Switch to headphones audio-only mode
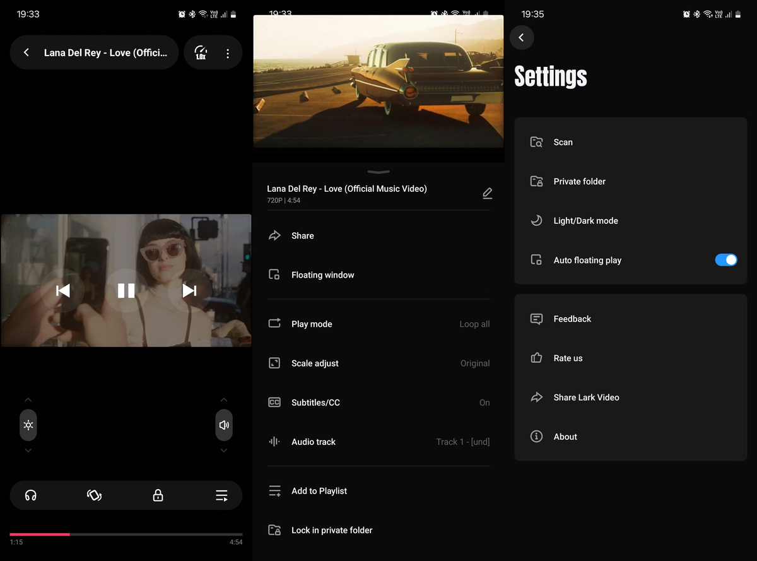Image resolution: width=757 pixels, height=561 pixels. tap(30, 495)
